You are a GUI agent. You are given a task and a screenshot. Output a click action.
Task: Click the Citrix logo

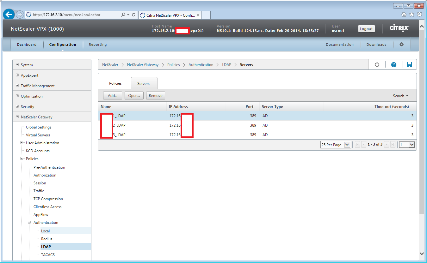point(399,28)
